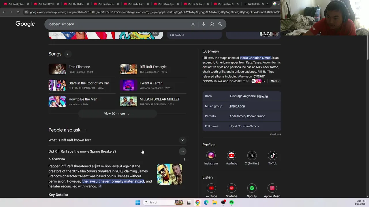The width and height of the screenshot is (369, 207).
Task: Open Microsoft Edge from the taskbar
Action: pyautogui.click(x=206, y=202)
